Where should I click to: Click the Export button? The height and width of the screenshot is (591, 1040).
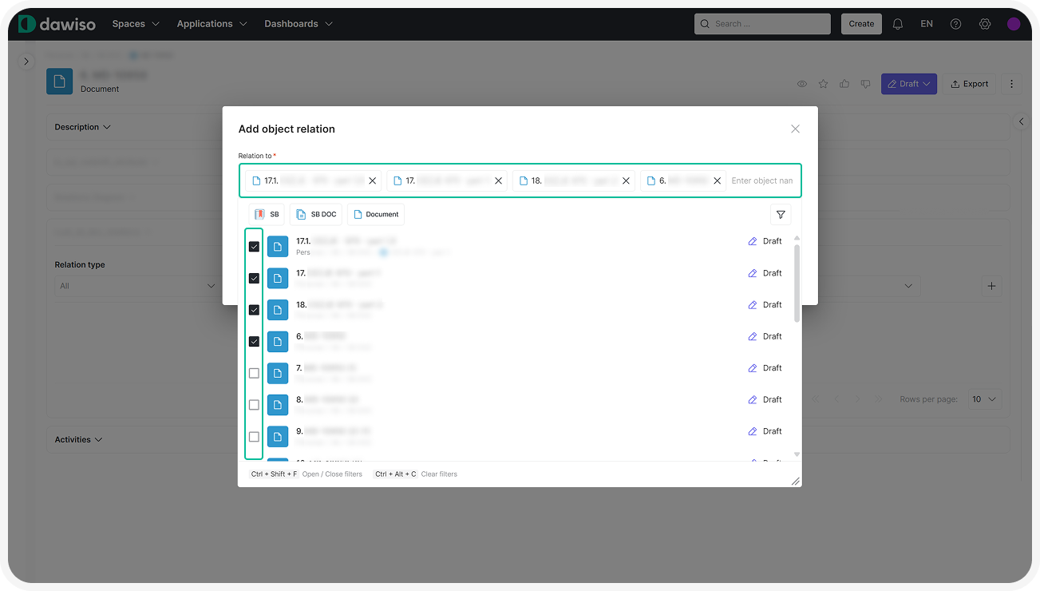tap(969, 84)
